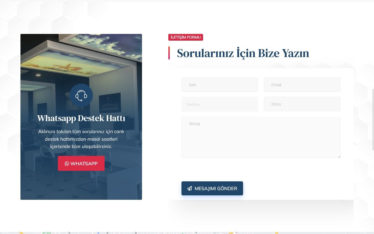Click the headset support icon
The height and width of the screenshot is (234, 374).
click(x=81, y=95)
